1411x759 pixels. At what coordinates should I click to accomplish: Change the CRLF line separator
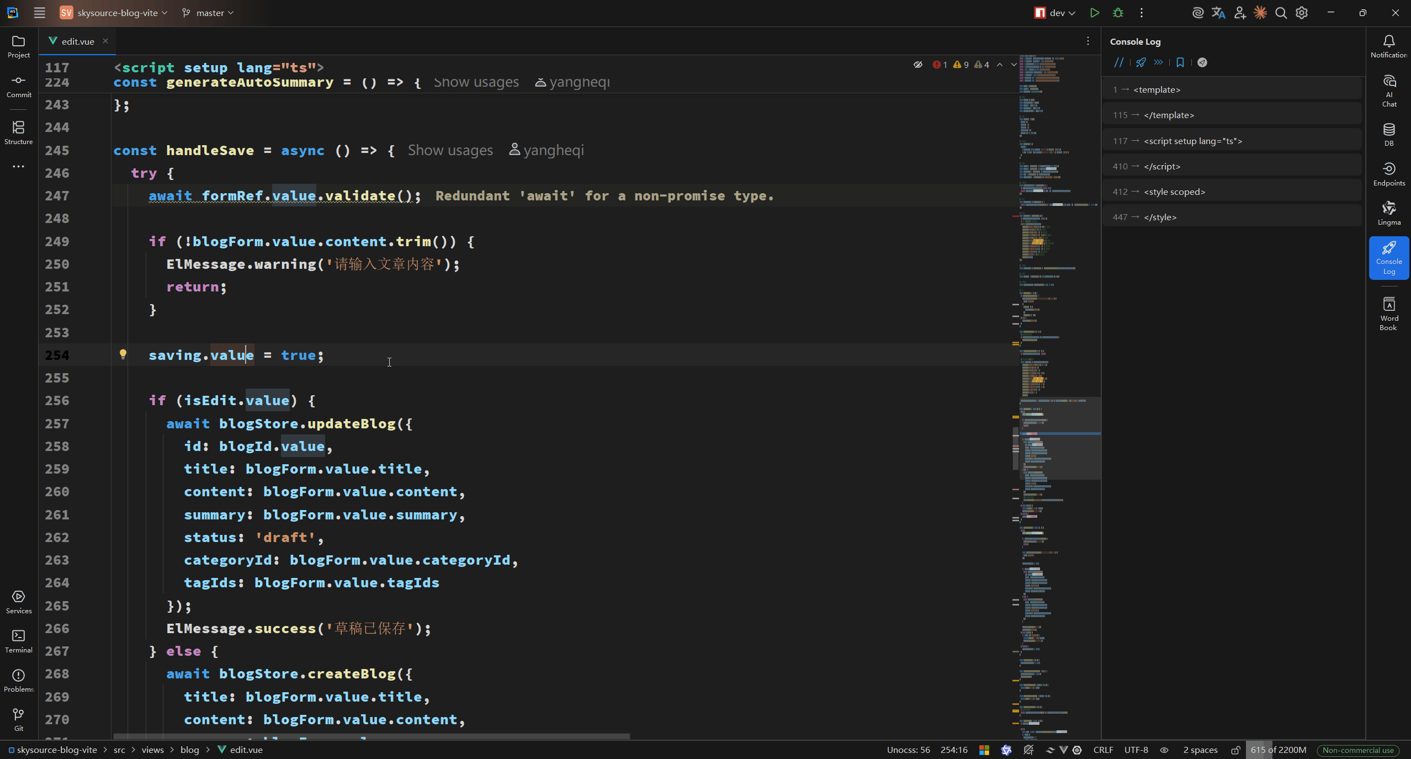click(1103, 750)
